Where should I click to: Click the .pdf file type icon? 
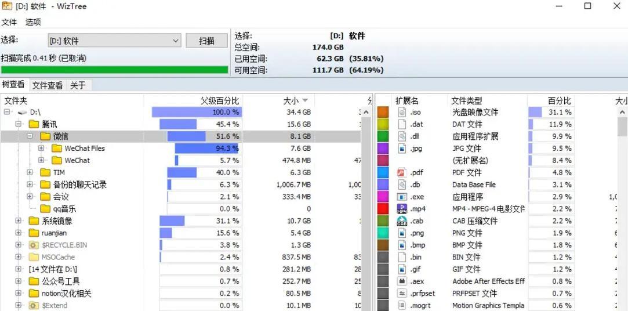point(402,173)
